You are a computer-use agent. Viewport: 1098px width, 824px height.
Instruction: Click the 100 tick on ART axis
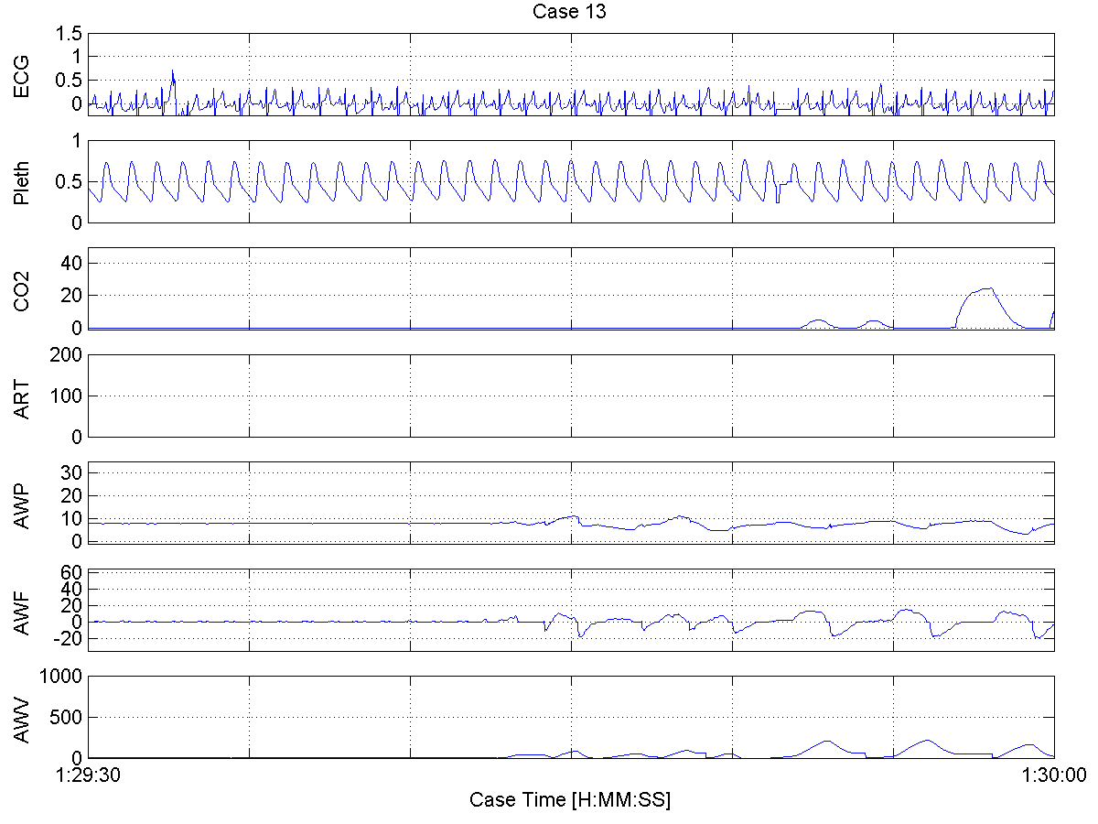[67, 396]
